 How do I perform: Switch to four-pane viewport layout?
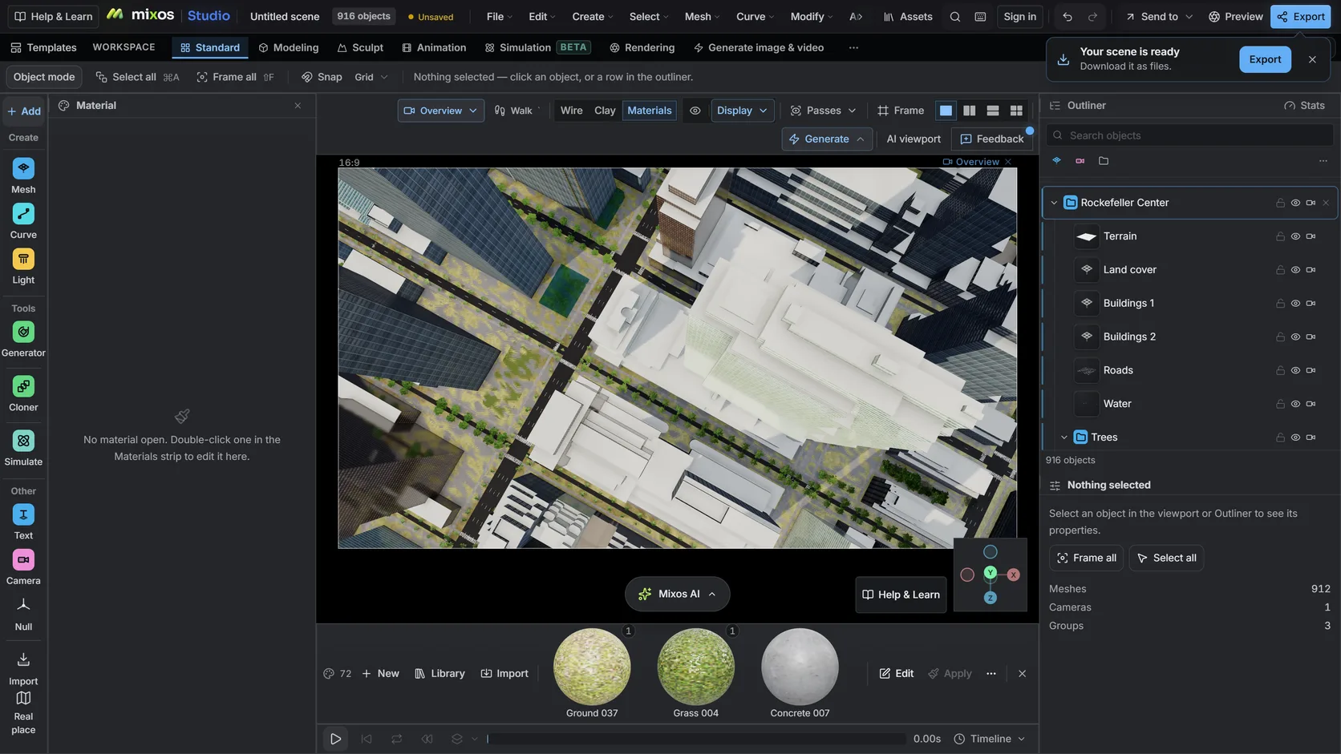click(1016, 111)
